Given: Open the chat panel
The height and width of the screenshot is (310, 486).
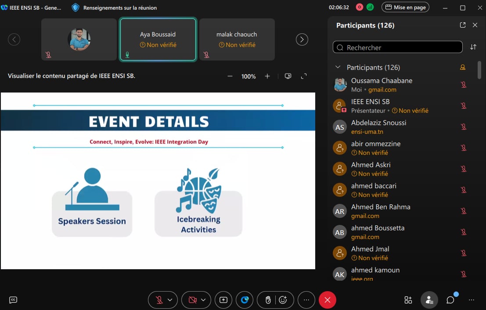Looking at the screenshot, I should (450, 300).
